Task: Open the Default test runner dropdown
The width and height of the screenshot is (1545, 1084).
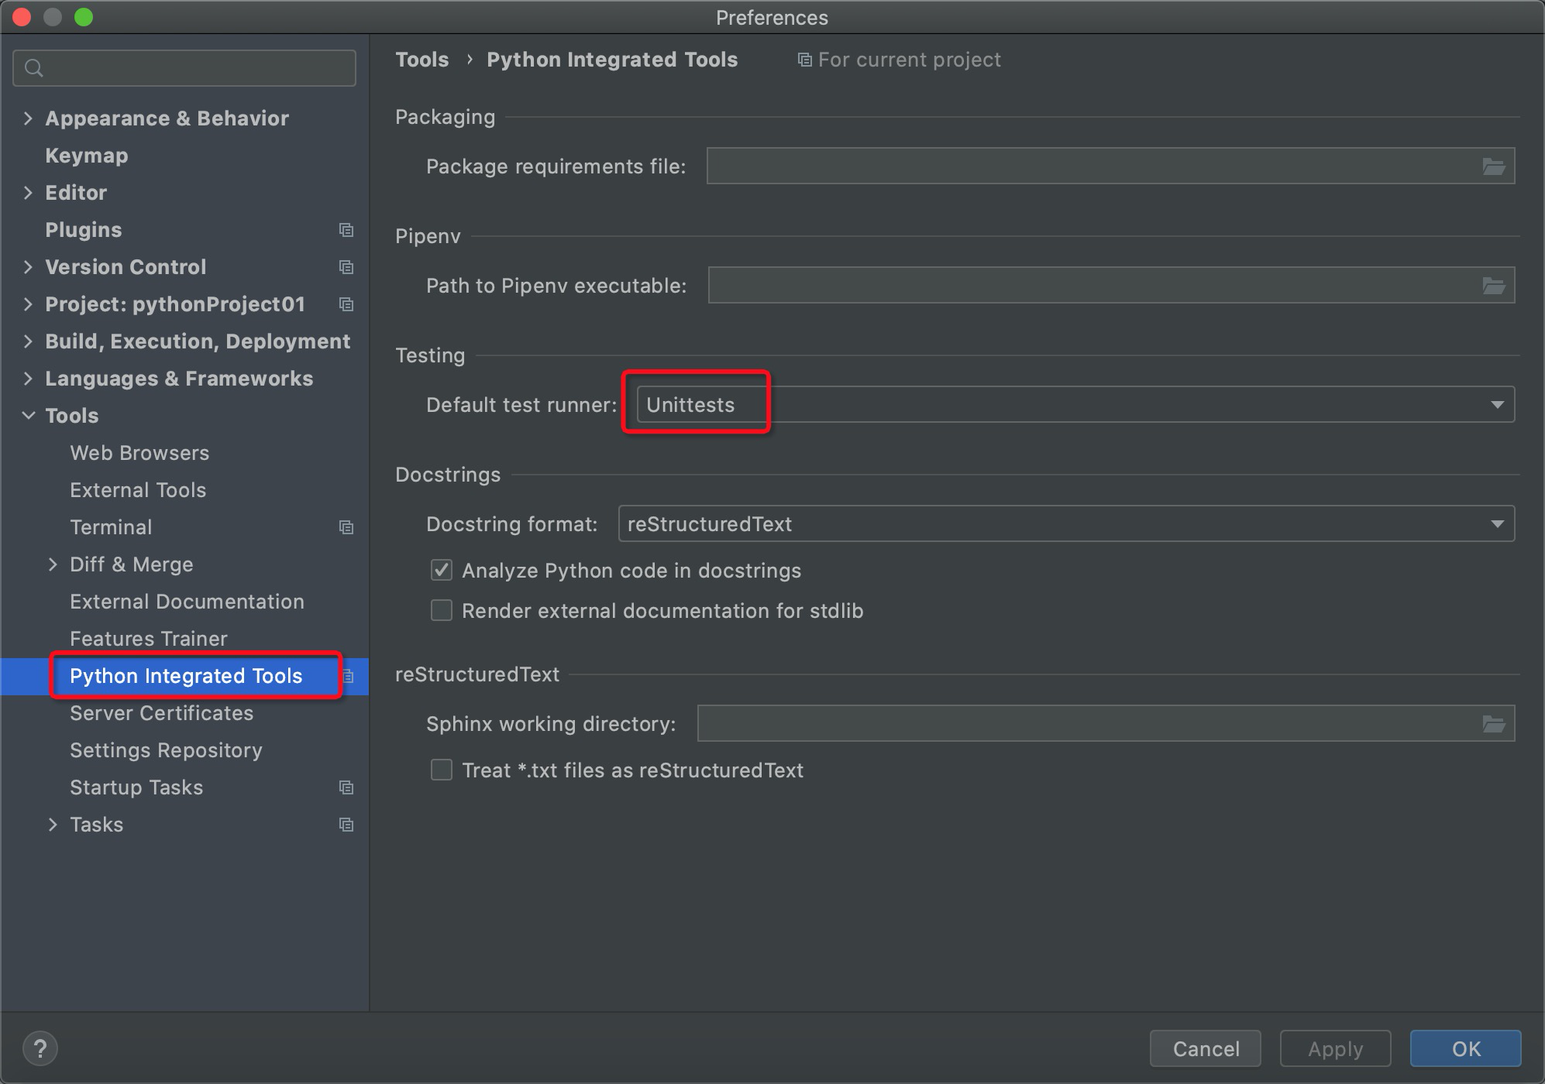Action: (x=1498, y=403)
